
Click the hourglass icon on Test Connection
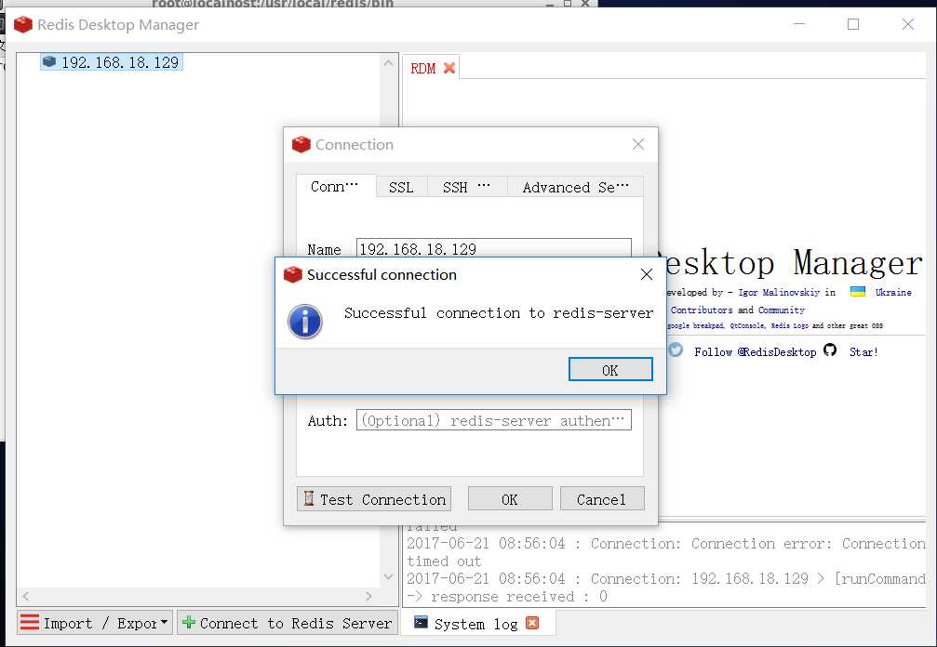pyautogui.click(x=308, y=498)
